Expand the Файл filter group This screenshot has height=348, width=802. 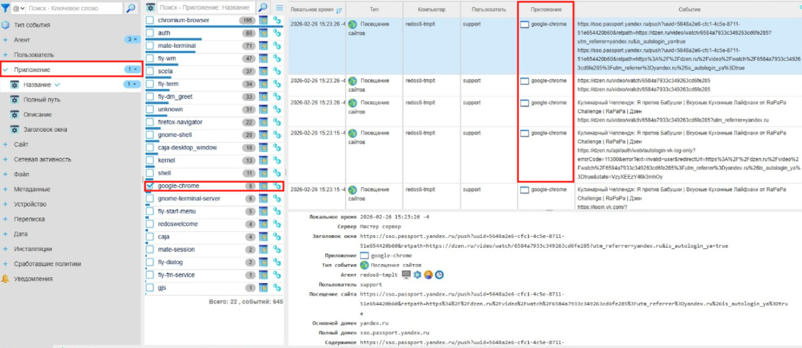[x=5, y=174]
